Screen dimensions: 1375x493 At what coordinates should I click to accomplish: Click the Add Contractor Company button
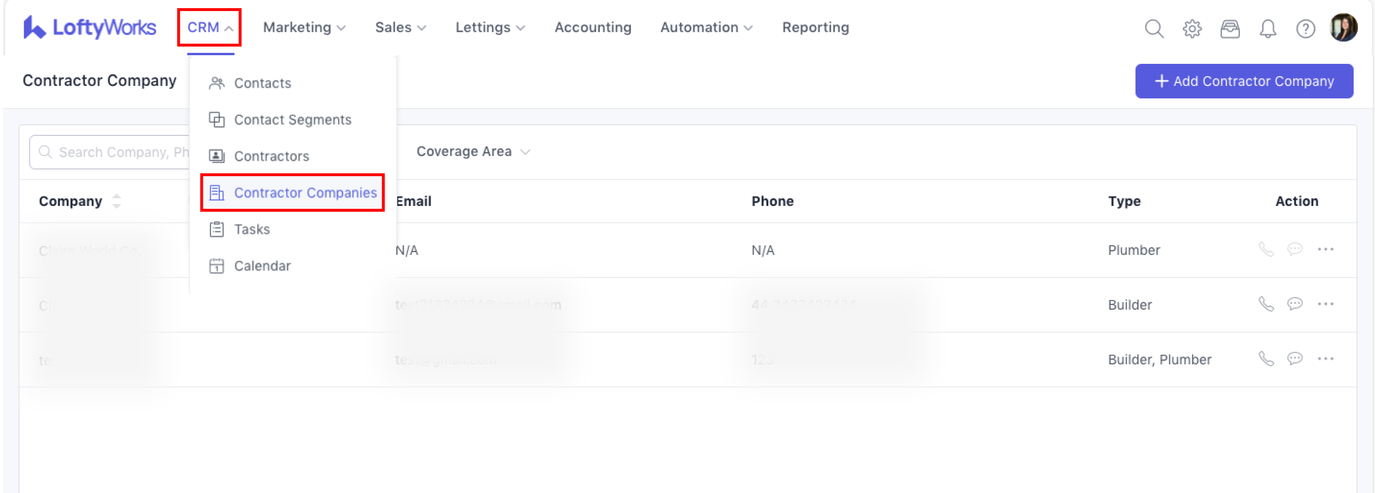point(1244,81)
